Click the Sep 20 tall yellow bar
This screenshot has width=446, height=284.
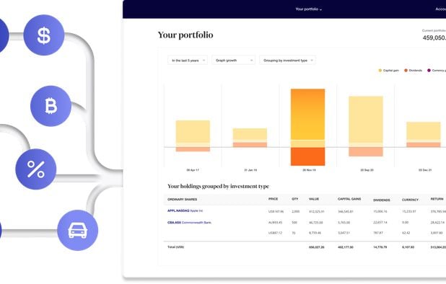366,126
